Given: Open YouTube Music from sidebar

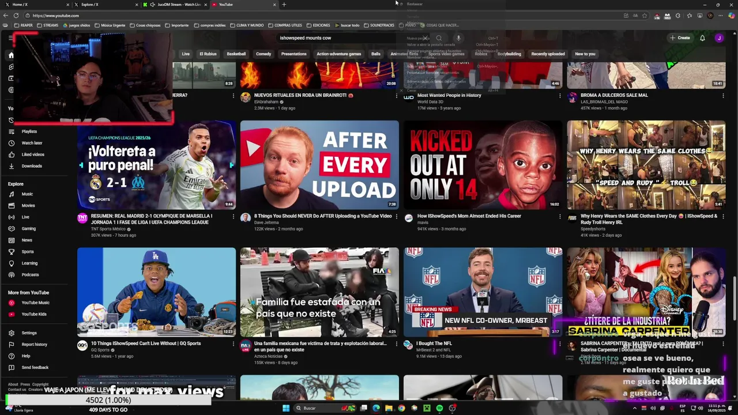Looking at the screenshot, I should coord(35,303).
